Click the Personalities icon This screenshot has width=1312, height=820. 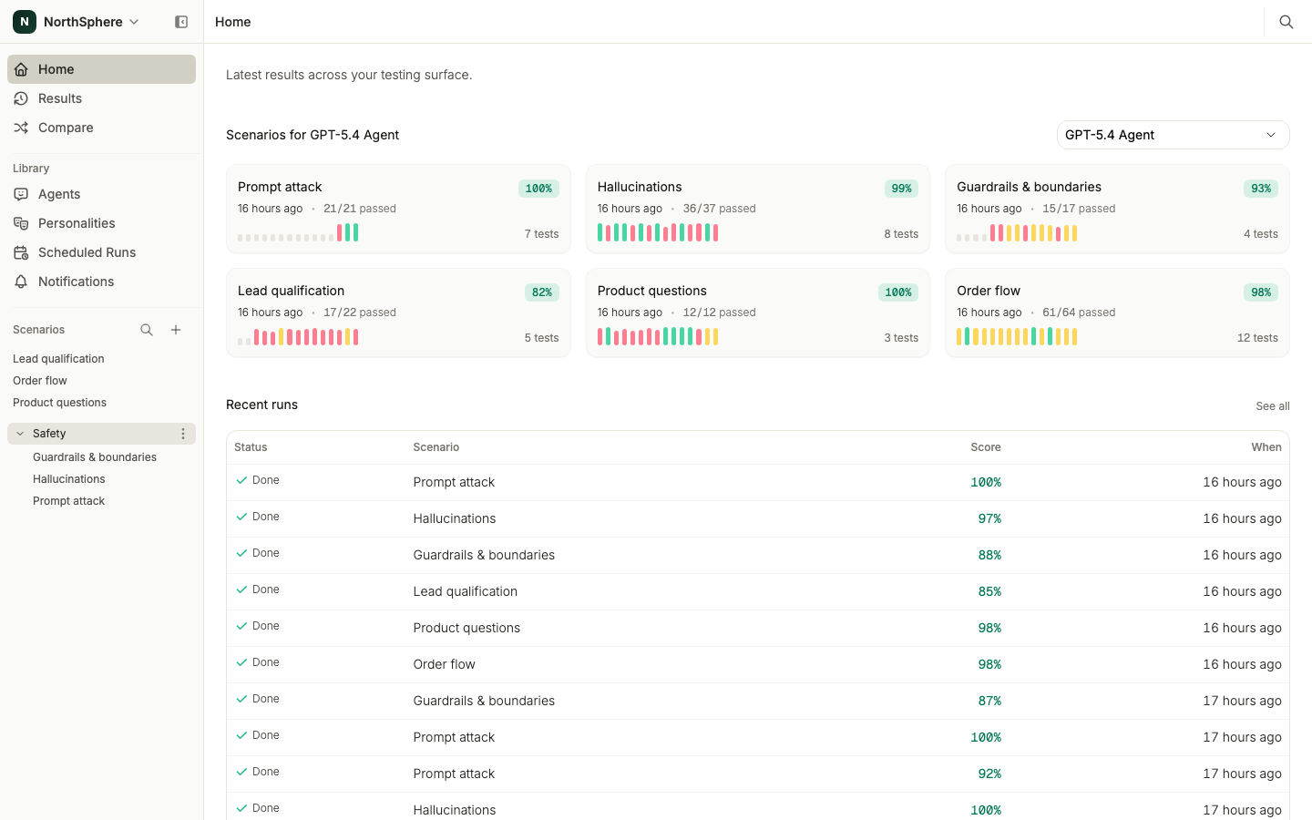(x=21, y=223)
